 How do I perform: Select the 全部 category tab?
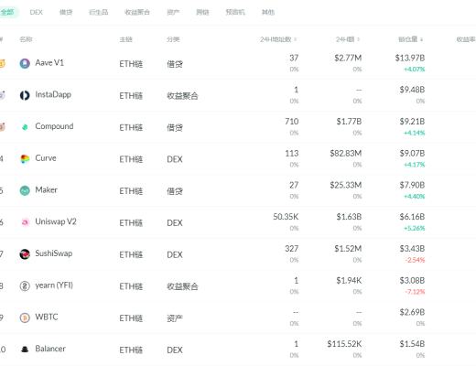(7, 12)
